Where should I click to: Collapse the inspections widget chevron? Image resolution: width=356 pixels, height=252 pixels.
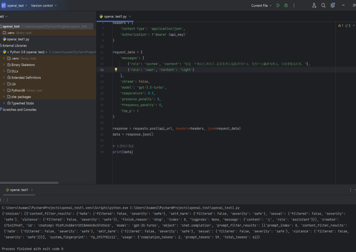point(354,25)
